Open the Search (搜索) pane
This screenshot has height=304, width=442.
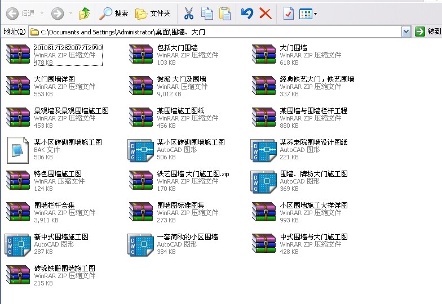click(114, 13)
